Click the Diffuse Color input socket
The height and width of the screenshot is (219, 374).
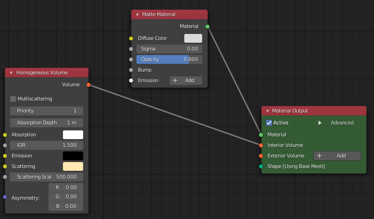(131, 39)
